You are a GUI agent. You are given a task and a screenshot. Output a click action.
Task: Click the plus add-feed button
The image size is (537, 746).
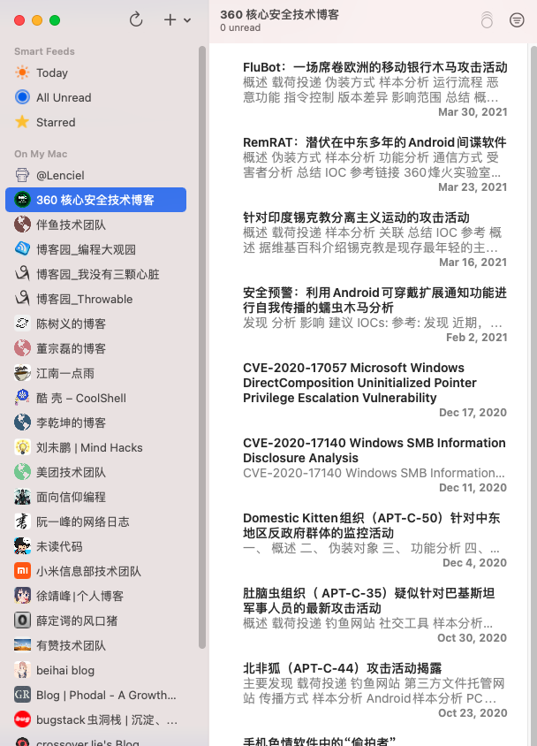(170, 19)
